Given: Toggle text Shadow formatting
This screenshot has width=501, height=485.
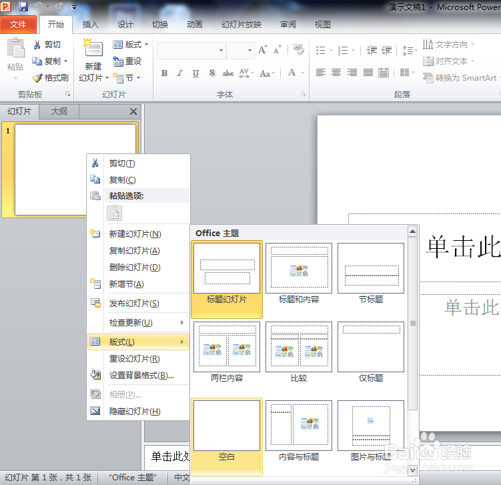Looking at the screenshot, I should click(212, 73).
